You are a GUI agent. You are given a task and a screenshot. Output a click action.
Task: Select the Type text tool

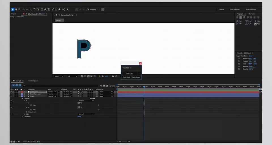[48, 10]
